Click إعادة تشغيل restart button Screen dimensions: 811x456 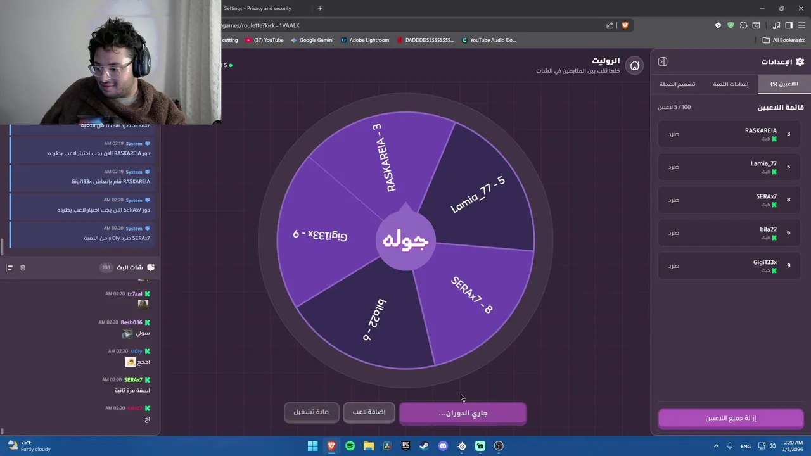[311, 412]
